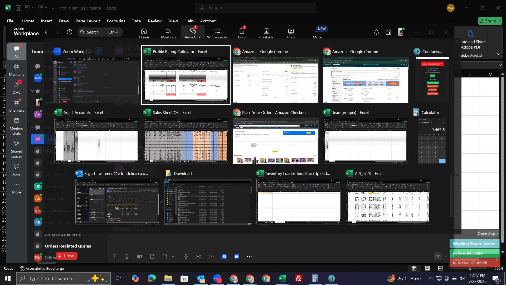
Task: Select All chats in Zoom sidebar
Action: click(x=16, y=52)
